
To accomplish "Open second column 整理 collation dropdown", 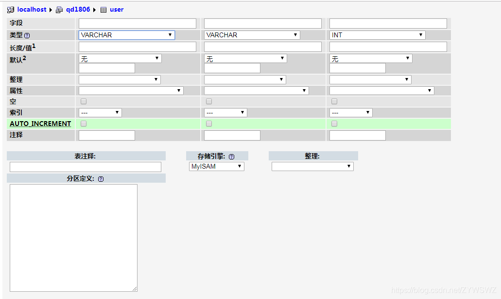I will [245, 79].
